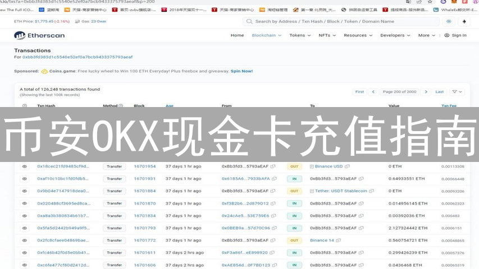Copy To address in row 16701870

(361, 203)
